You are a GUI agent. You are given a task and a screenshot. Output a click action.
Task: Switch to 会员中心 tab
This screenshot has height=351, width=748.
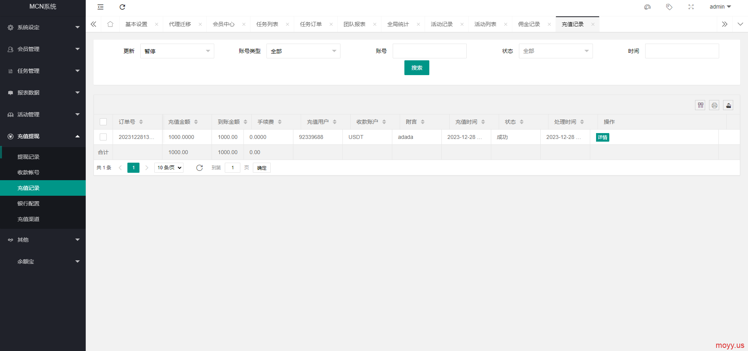click(x=224, y=24)
